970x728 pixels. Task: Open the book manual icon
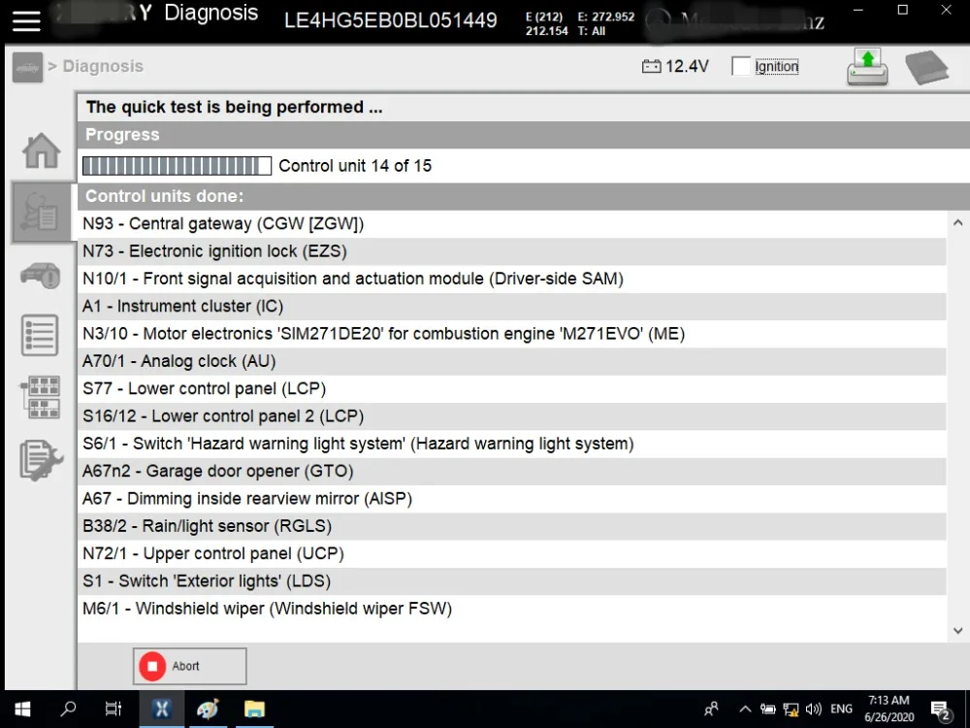click(926, 67)
